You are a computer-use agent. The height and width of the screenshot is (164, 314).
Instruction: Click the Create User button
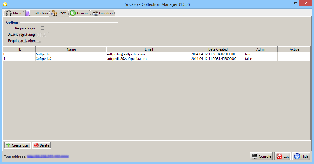(x=17, y=145)
